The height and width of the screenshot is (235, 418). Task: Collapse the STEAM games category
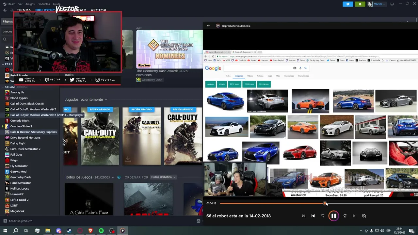click(x=3, y=87)
